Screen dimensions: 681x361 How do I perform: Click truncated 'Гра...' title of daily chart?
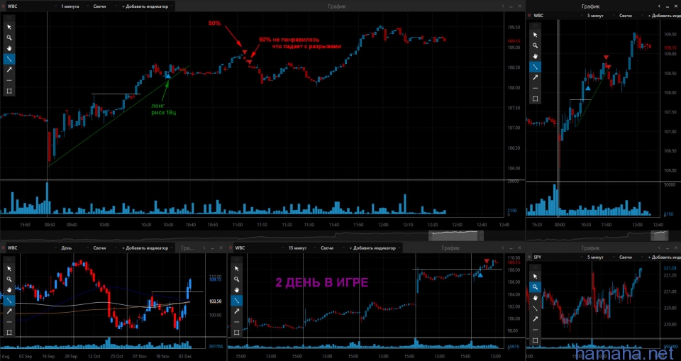coord(187,248)
